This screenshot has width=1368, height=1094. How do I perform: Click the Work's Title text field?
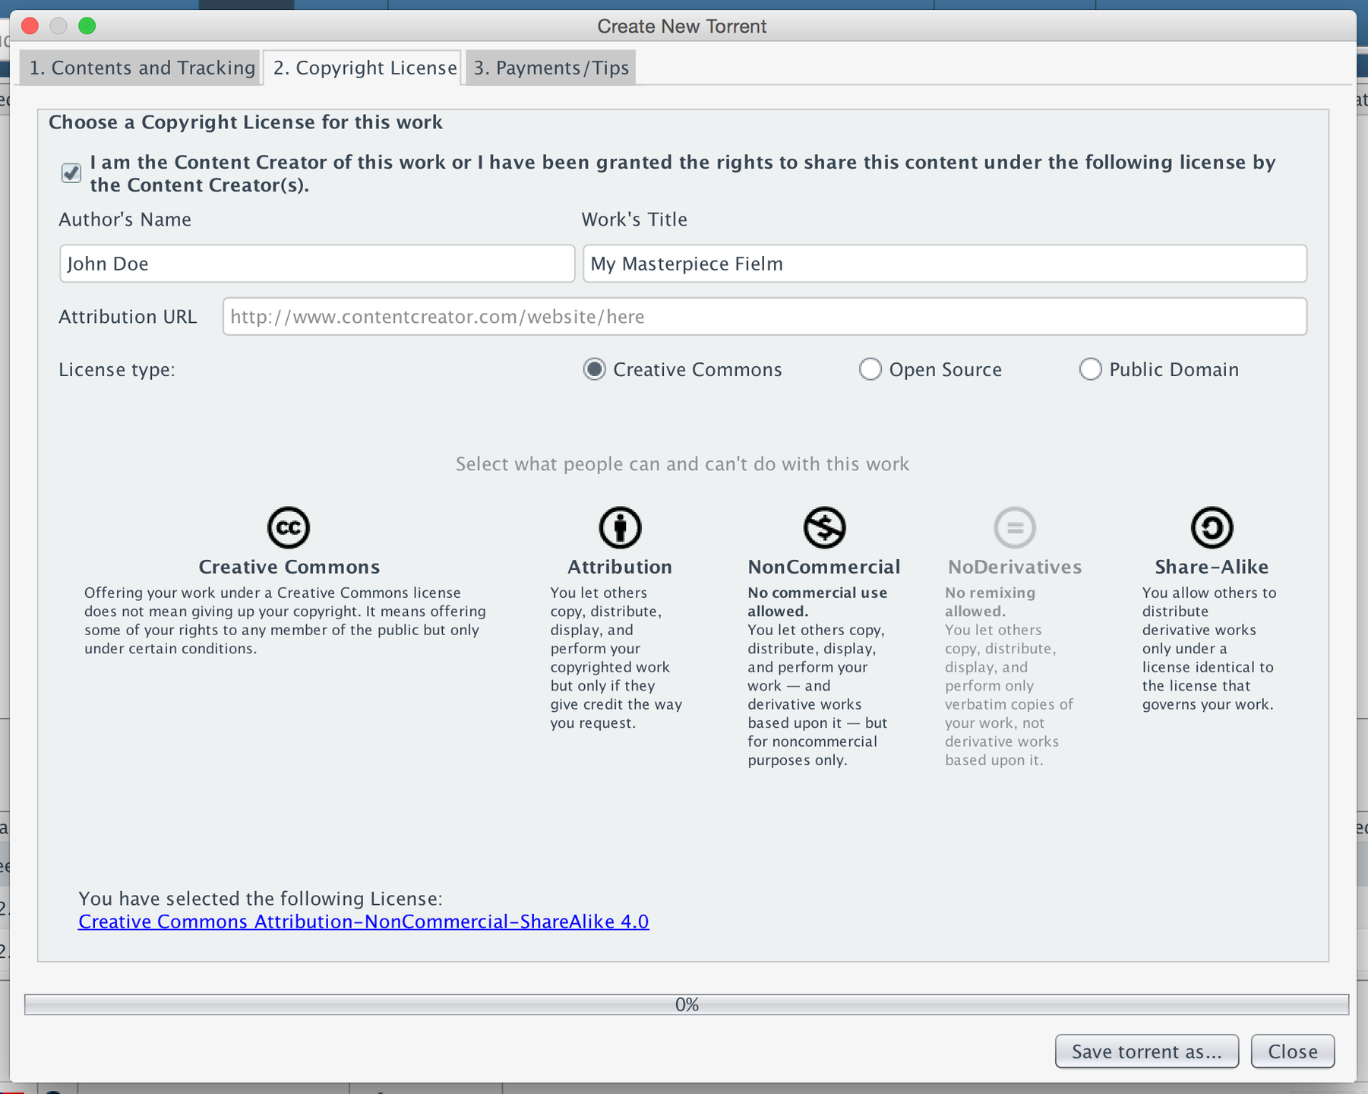point(944,264)
